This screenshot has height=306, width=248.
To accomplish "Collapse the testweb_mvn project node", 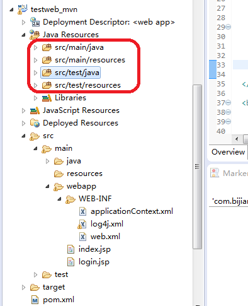I will tap(11, 9).
